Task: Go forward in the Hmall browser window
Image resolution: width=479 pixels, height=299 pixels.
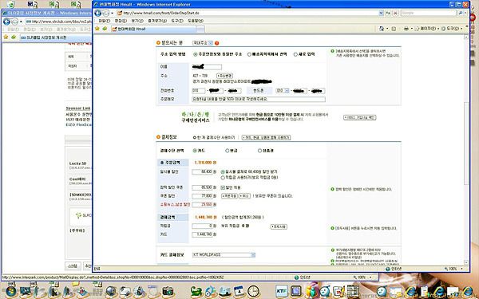Action: point(105,13)
